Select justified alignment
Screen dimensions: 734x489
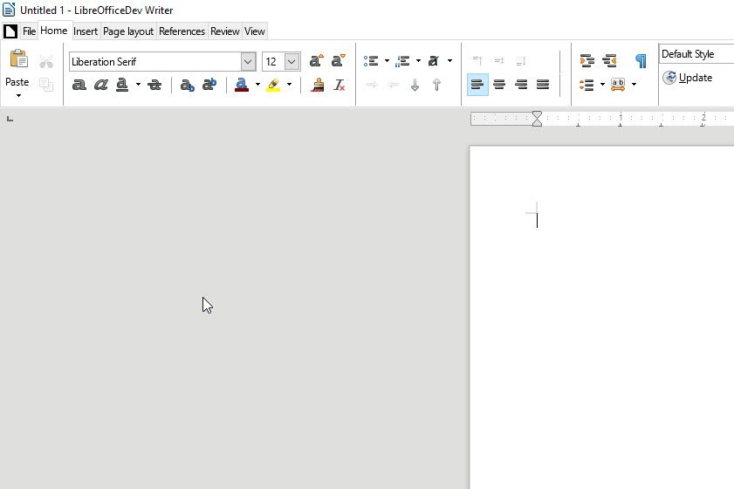tap(543, 85)
